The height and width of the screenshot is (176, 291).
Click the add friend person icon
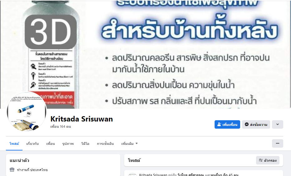click(219, 124)
